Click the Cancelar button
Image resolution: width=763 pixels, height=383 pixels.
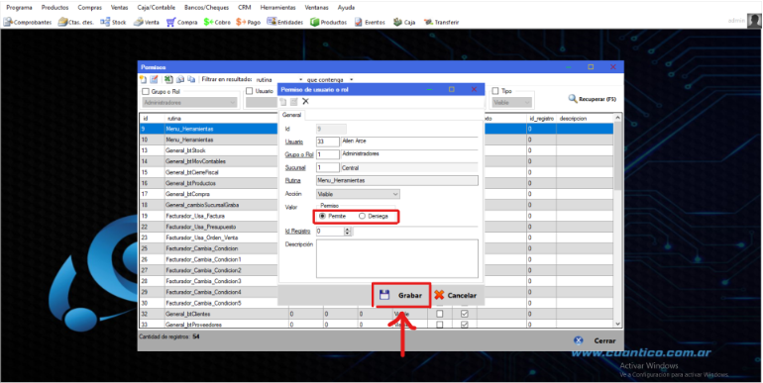pyautogui.click(x=456, y=296)
